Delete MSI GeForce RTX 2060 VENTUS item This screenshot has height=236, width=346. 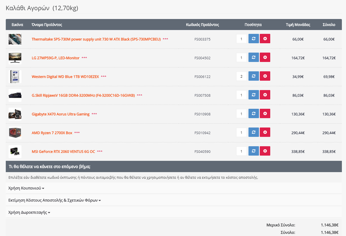pos(265,151)
